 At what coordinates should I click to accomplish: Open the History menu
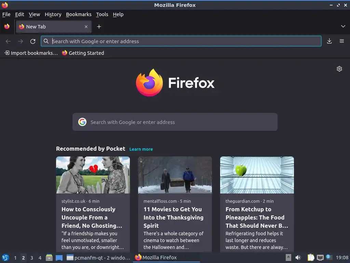(53, 14)
